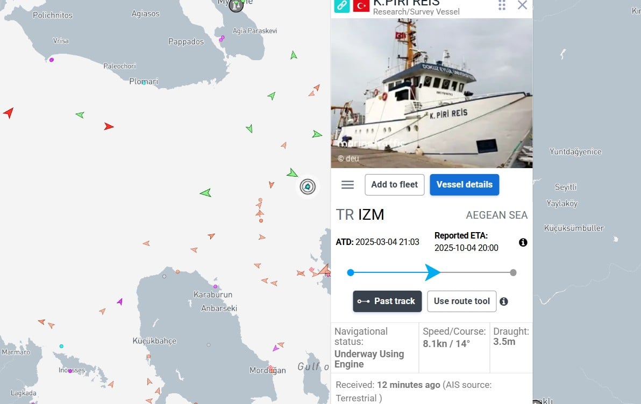Click the magenta dot marker near Vrisa coast
Viewport: 641px width, 404px height.
pos(52,60)
